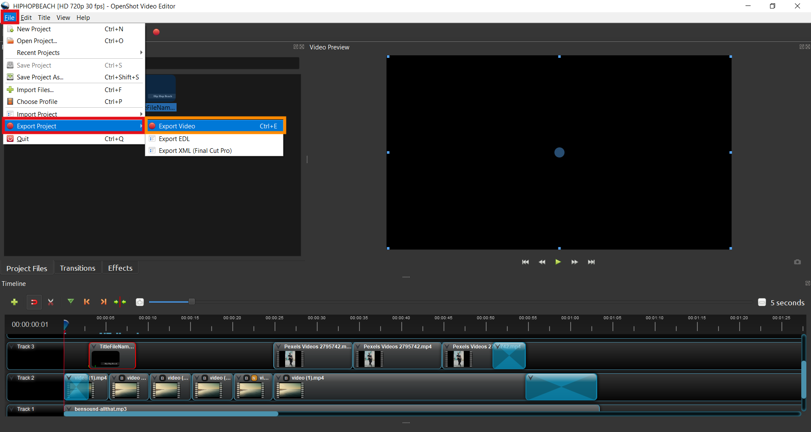This screenshot has width=811, height=432.
Task: Add a new track with the green plus icon
Action: pos(14,302)
